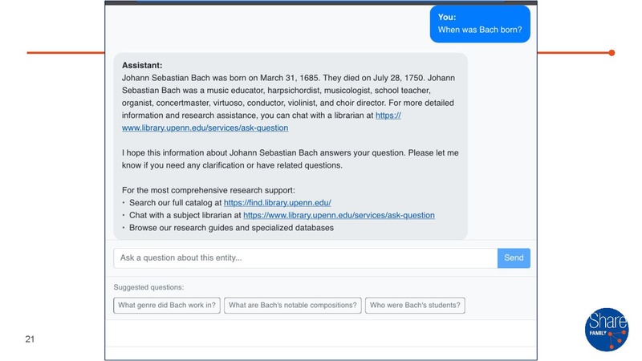642x361 pixels.
Task: Select "What genre did Bach work in?" suggestion
Action: click(167, 306)
